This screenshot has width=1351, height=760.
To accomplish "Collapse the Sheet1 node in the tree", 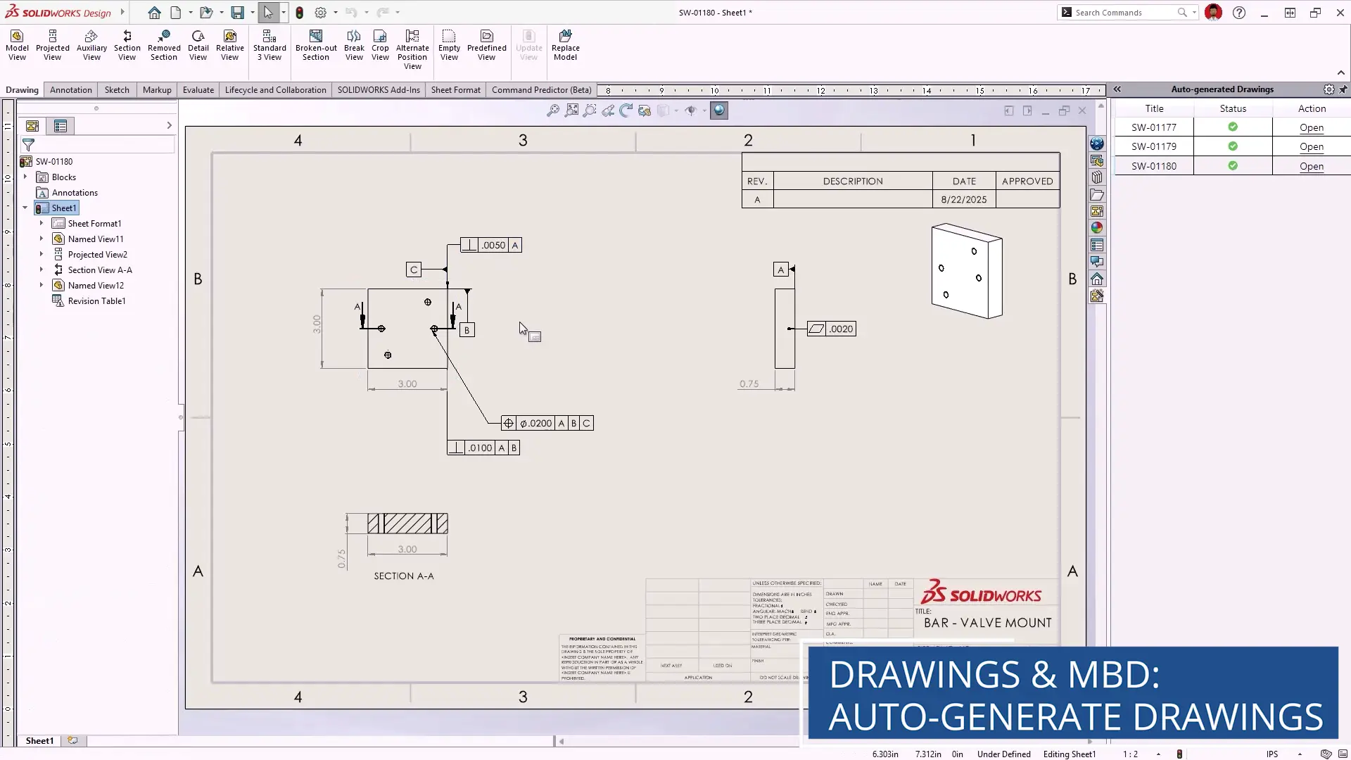I will pos(25,208).
